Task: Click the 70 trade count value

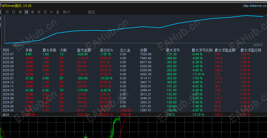Action: [61, 90]
